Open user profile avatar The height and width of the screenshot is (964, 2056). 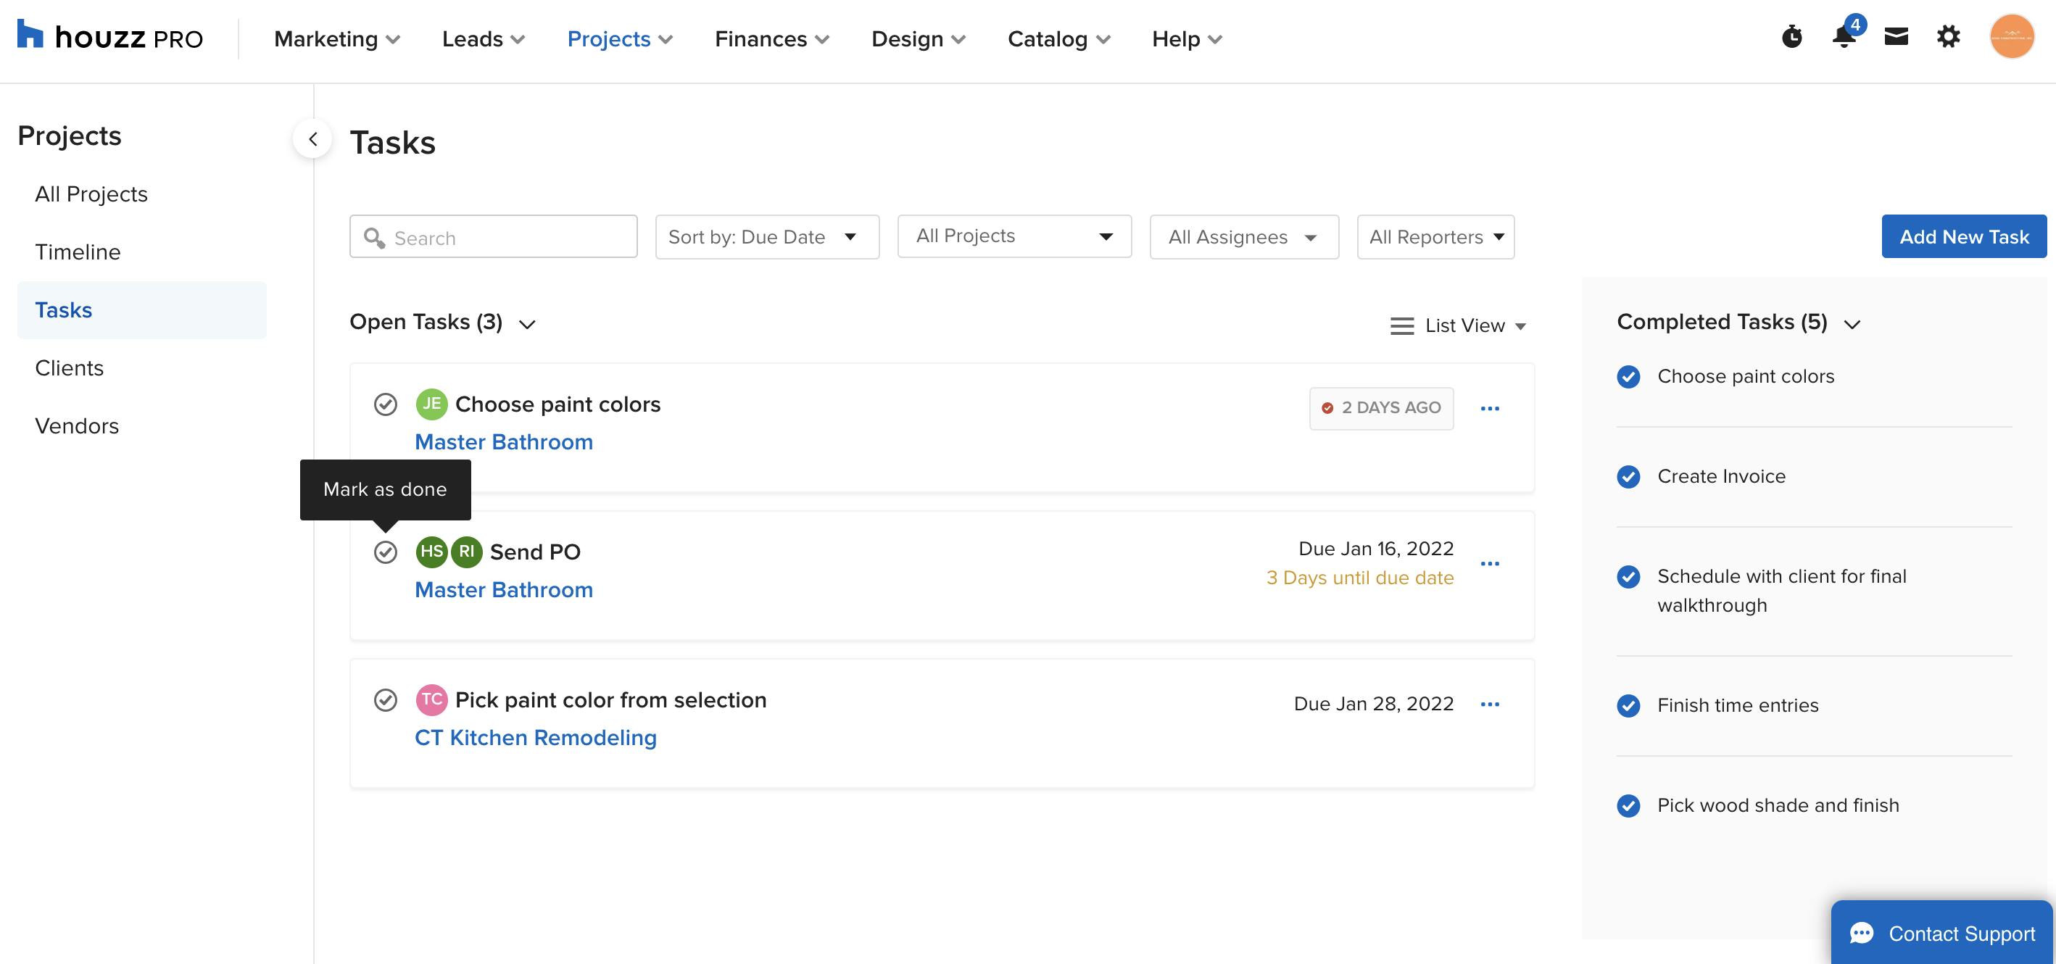point(2011,37)
